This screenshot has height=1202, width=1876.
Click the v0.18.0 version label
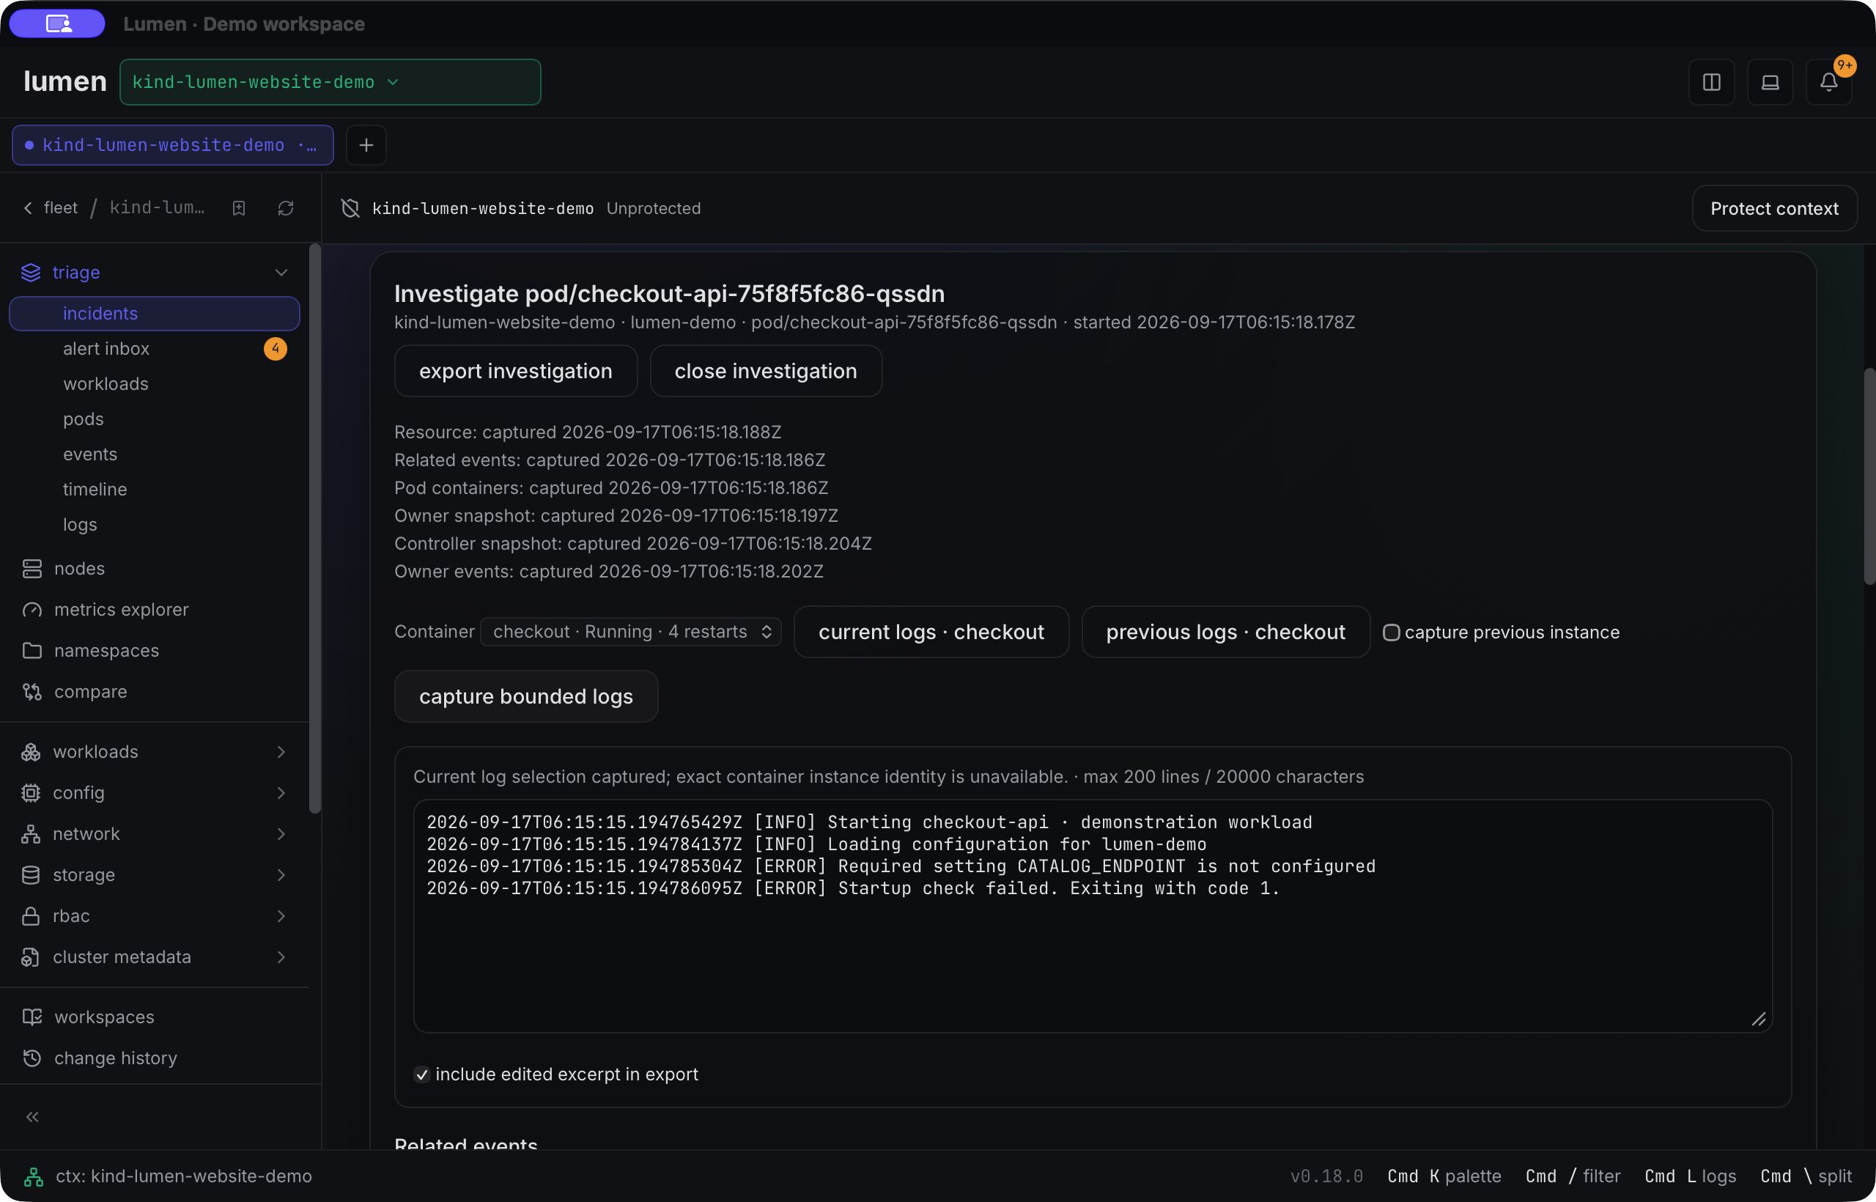coord(1326,1176)
